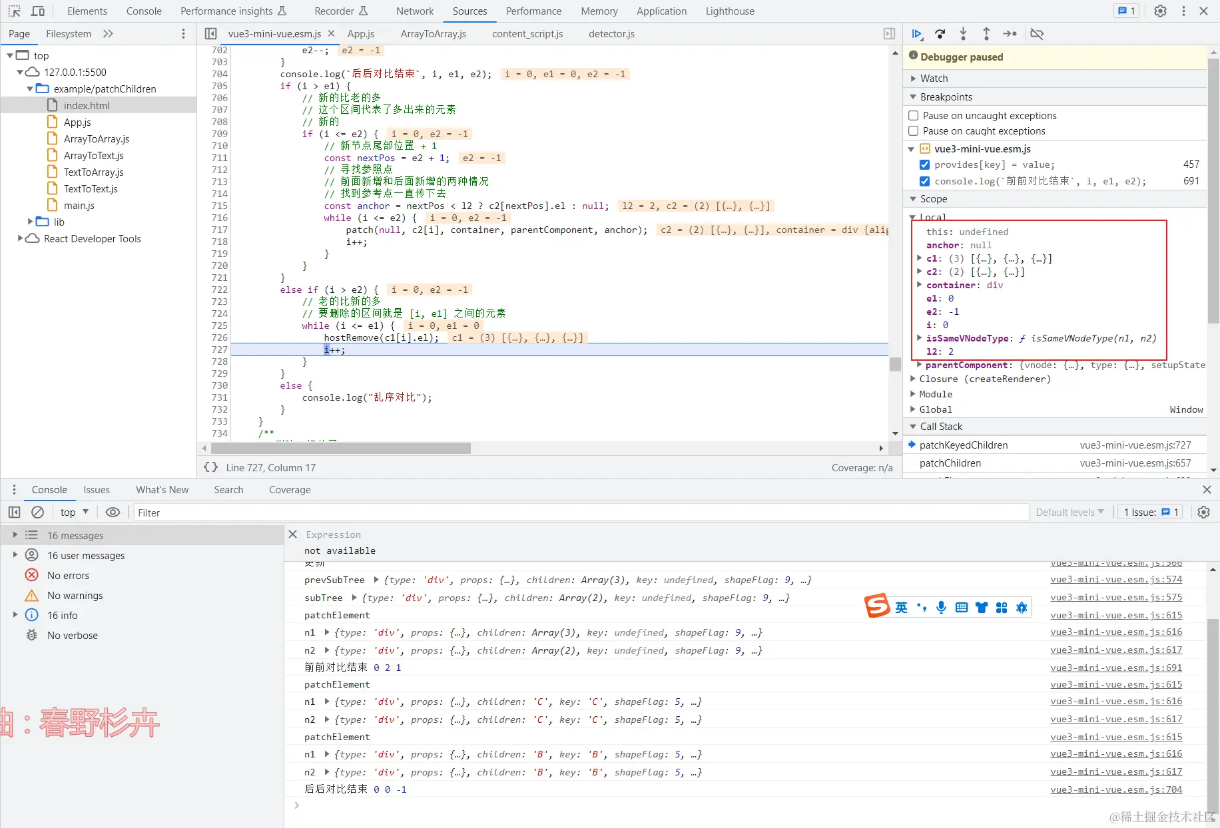1220x828 pixels.
Task: Resume script execution
Action: point(917,34)
